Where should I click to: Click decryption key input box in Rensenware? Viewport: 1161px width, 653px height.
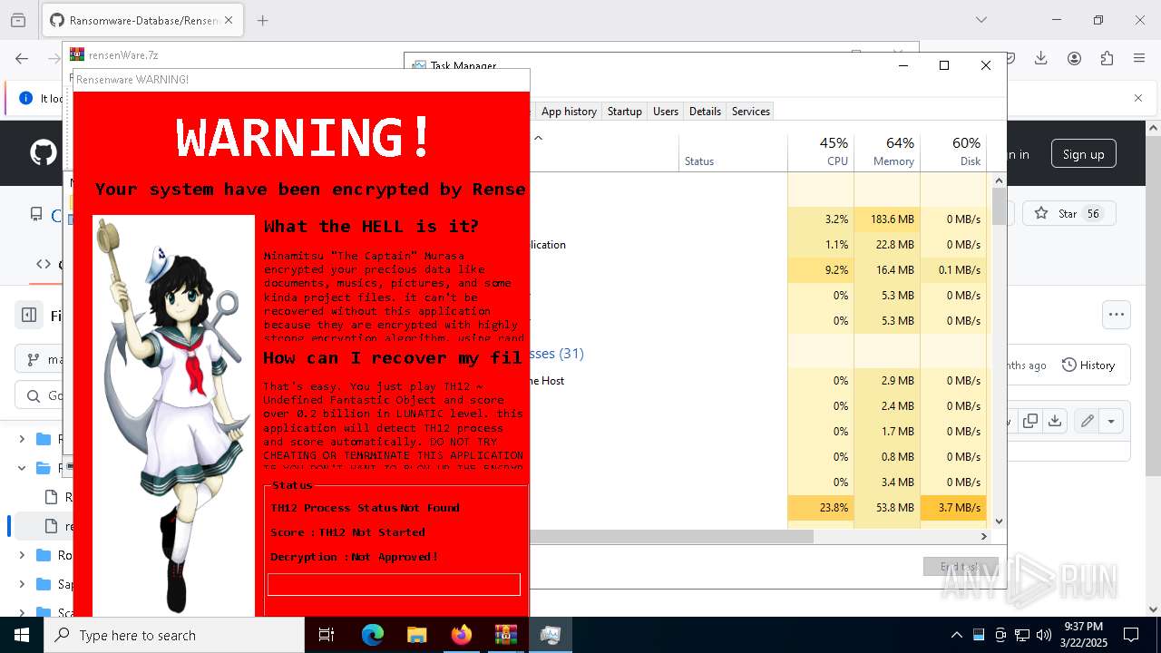click(394, 584)
